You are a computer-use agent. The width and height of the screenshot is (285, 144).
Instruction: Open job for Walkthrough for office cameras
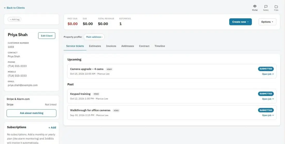pyautogui.click(x=268, y=115)
